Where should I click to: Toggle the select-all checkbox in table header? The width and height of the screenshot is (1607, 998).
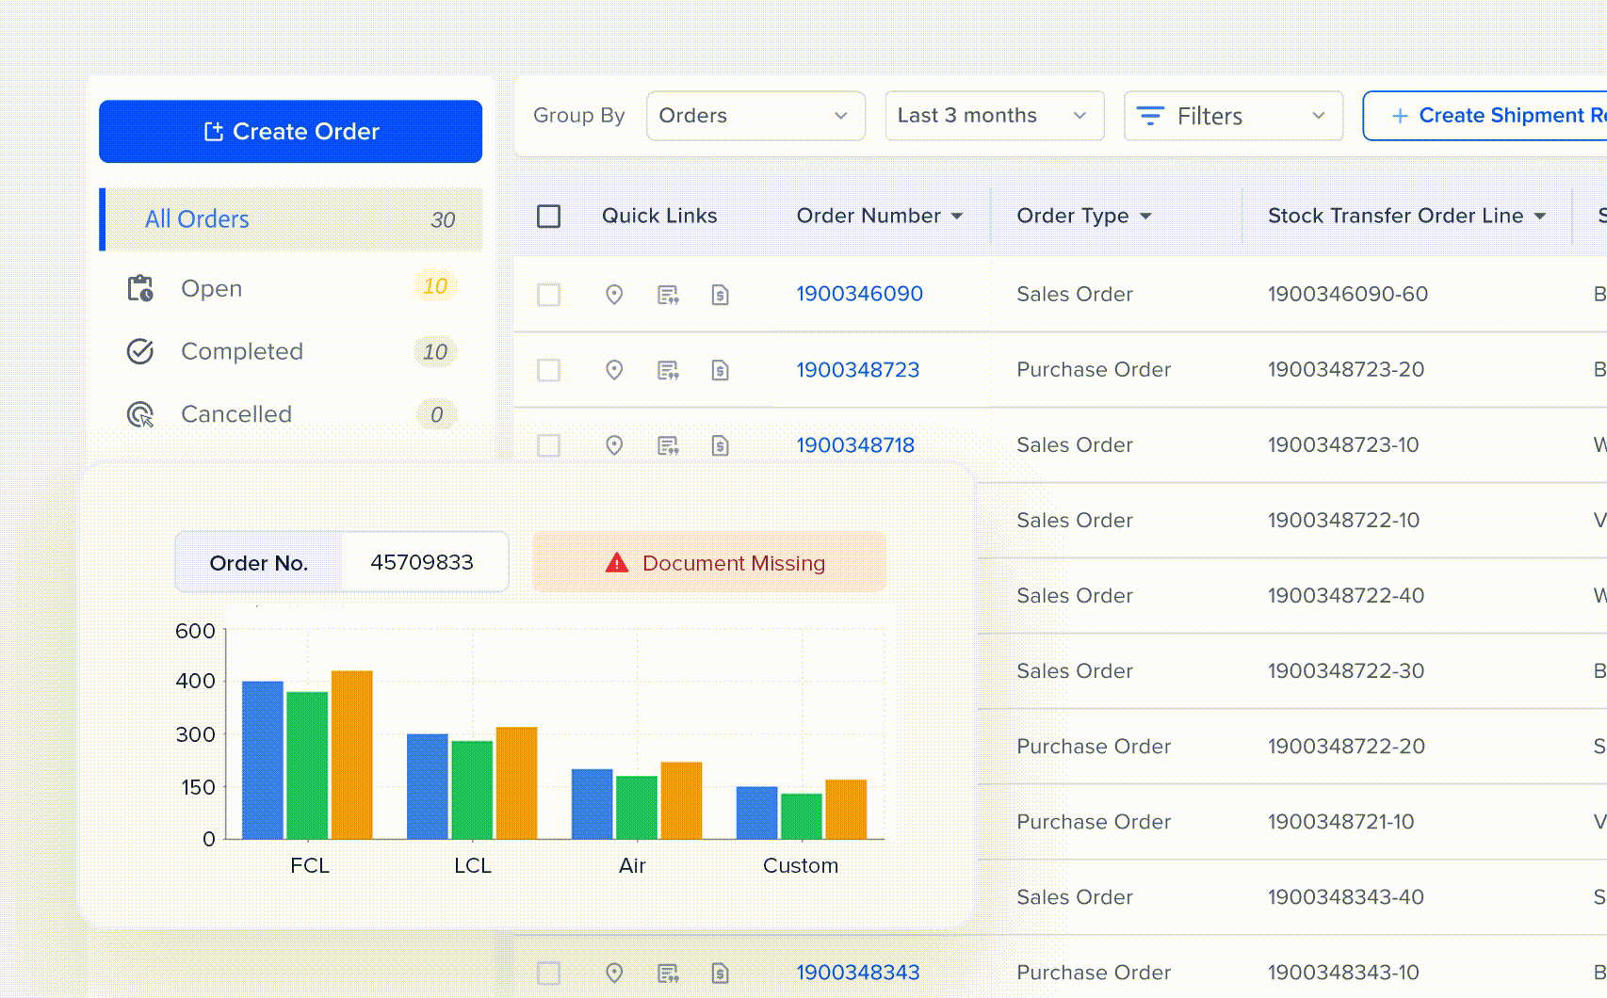pyautogui.click(x=549, y=215)
